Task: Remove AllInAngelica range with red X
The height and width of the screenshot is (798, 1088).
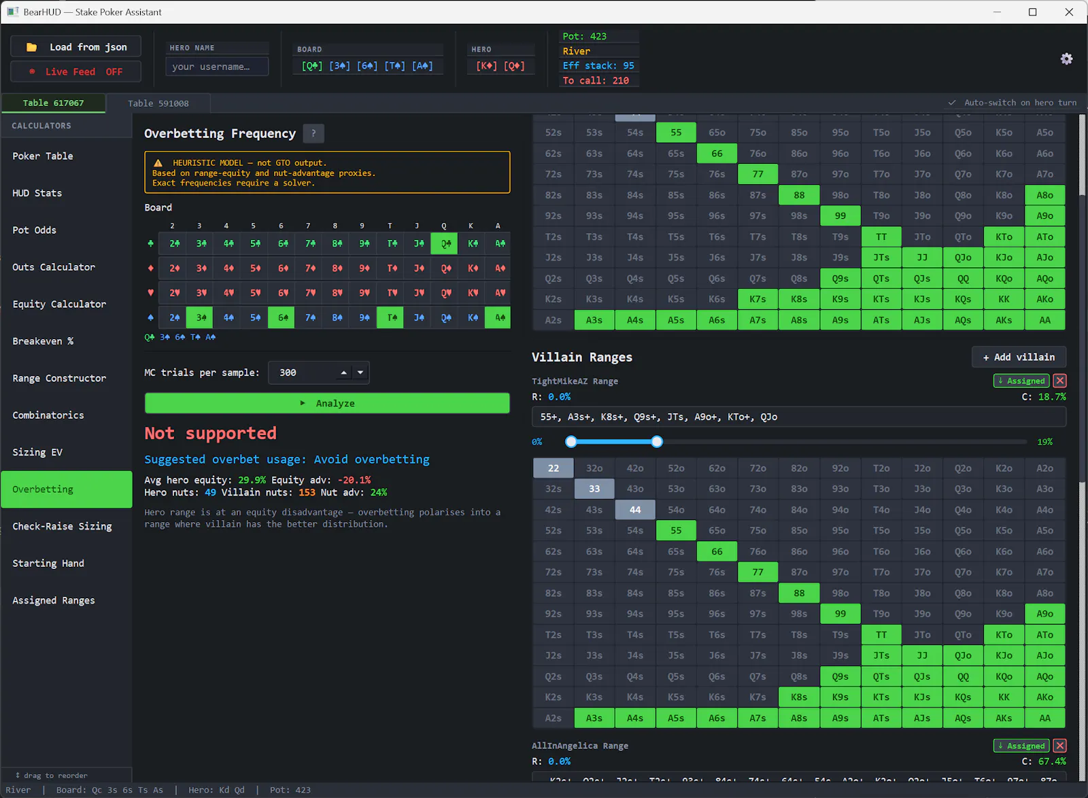Action: click(1059, 746)
